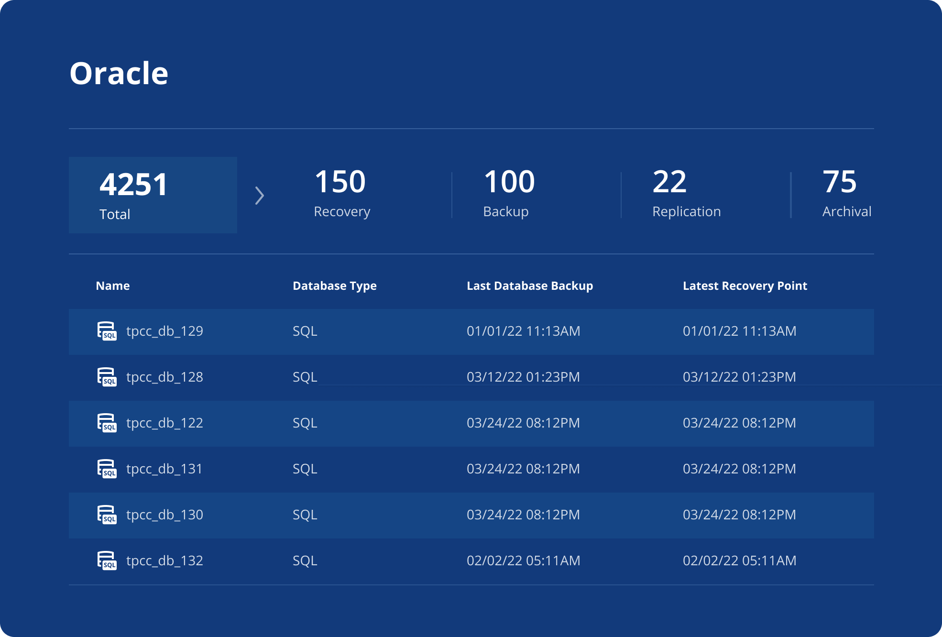This screenshot has height=637, width=942.
Task: Click the SQL database icon for tpcc_db_131
Action: [107, 469]
